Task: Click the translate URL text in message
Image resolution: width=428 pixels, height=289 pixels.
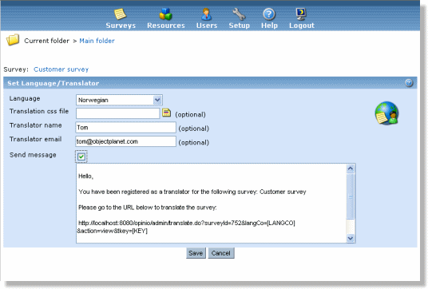Action: [x=186, y=227]
